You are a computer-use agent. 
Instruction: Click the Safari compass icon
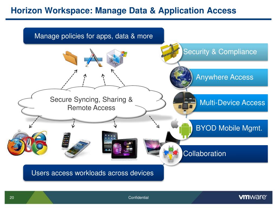[20, 135]
